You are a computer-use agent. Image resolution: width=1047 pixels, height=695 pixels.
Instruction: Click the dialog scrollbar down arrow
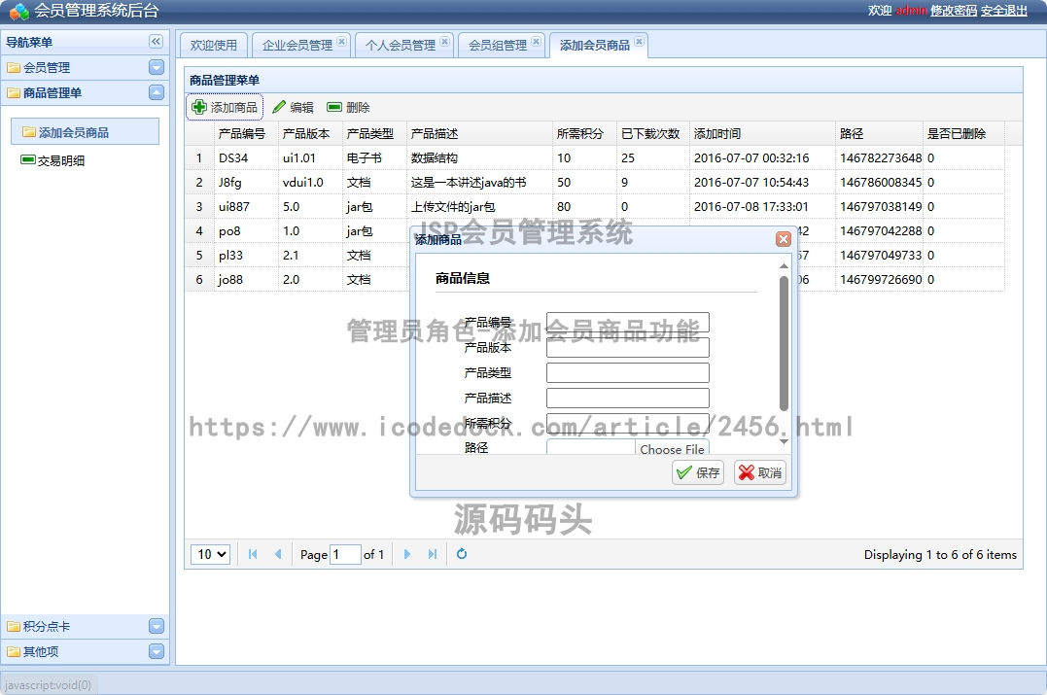click(784, 441)
